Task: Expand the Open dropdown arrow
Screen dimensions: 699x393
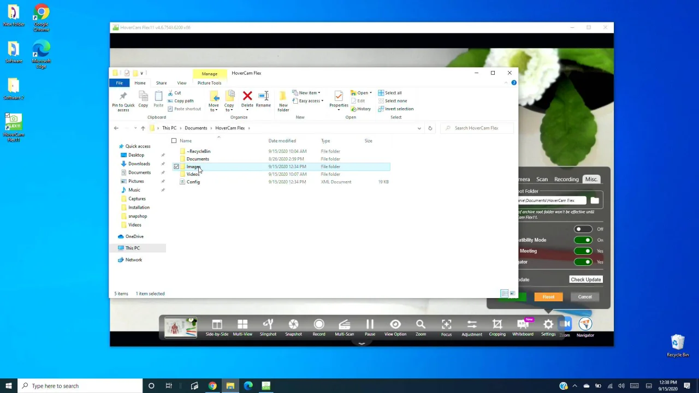Action: (x=370, y=93)
